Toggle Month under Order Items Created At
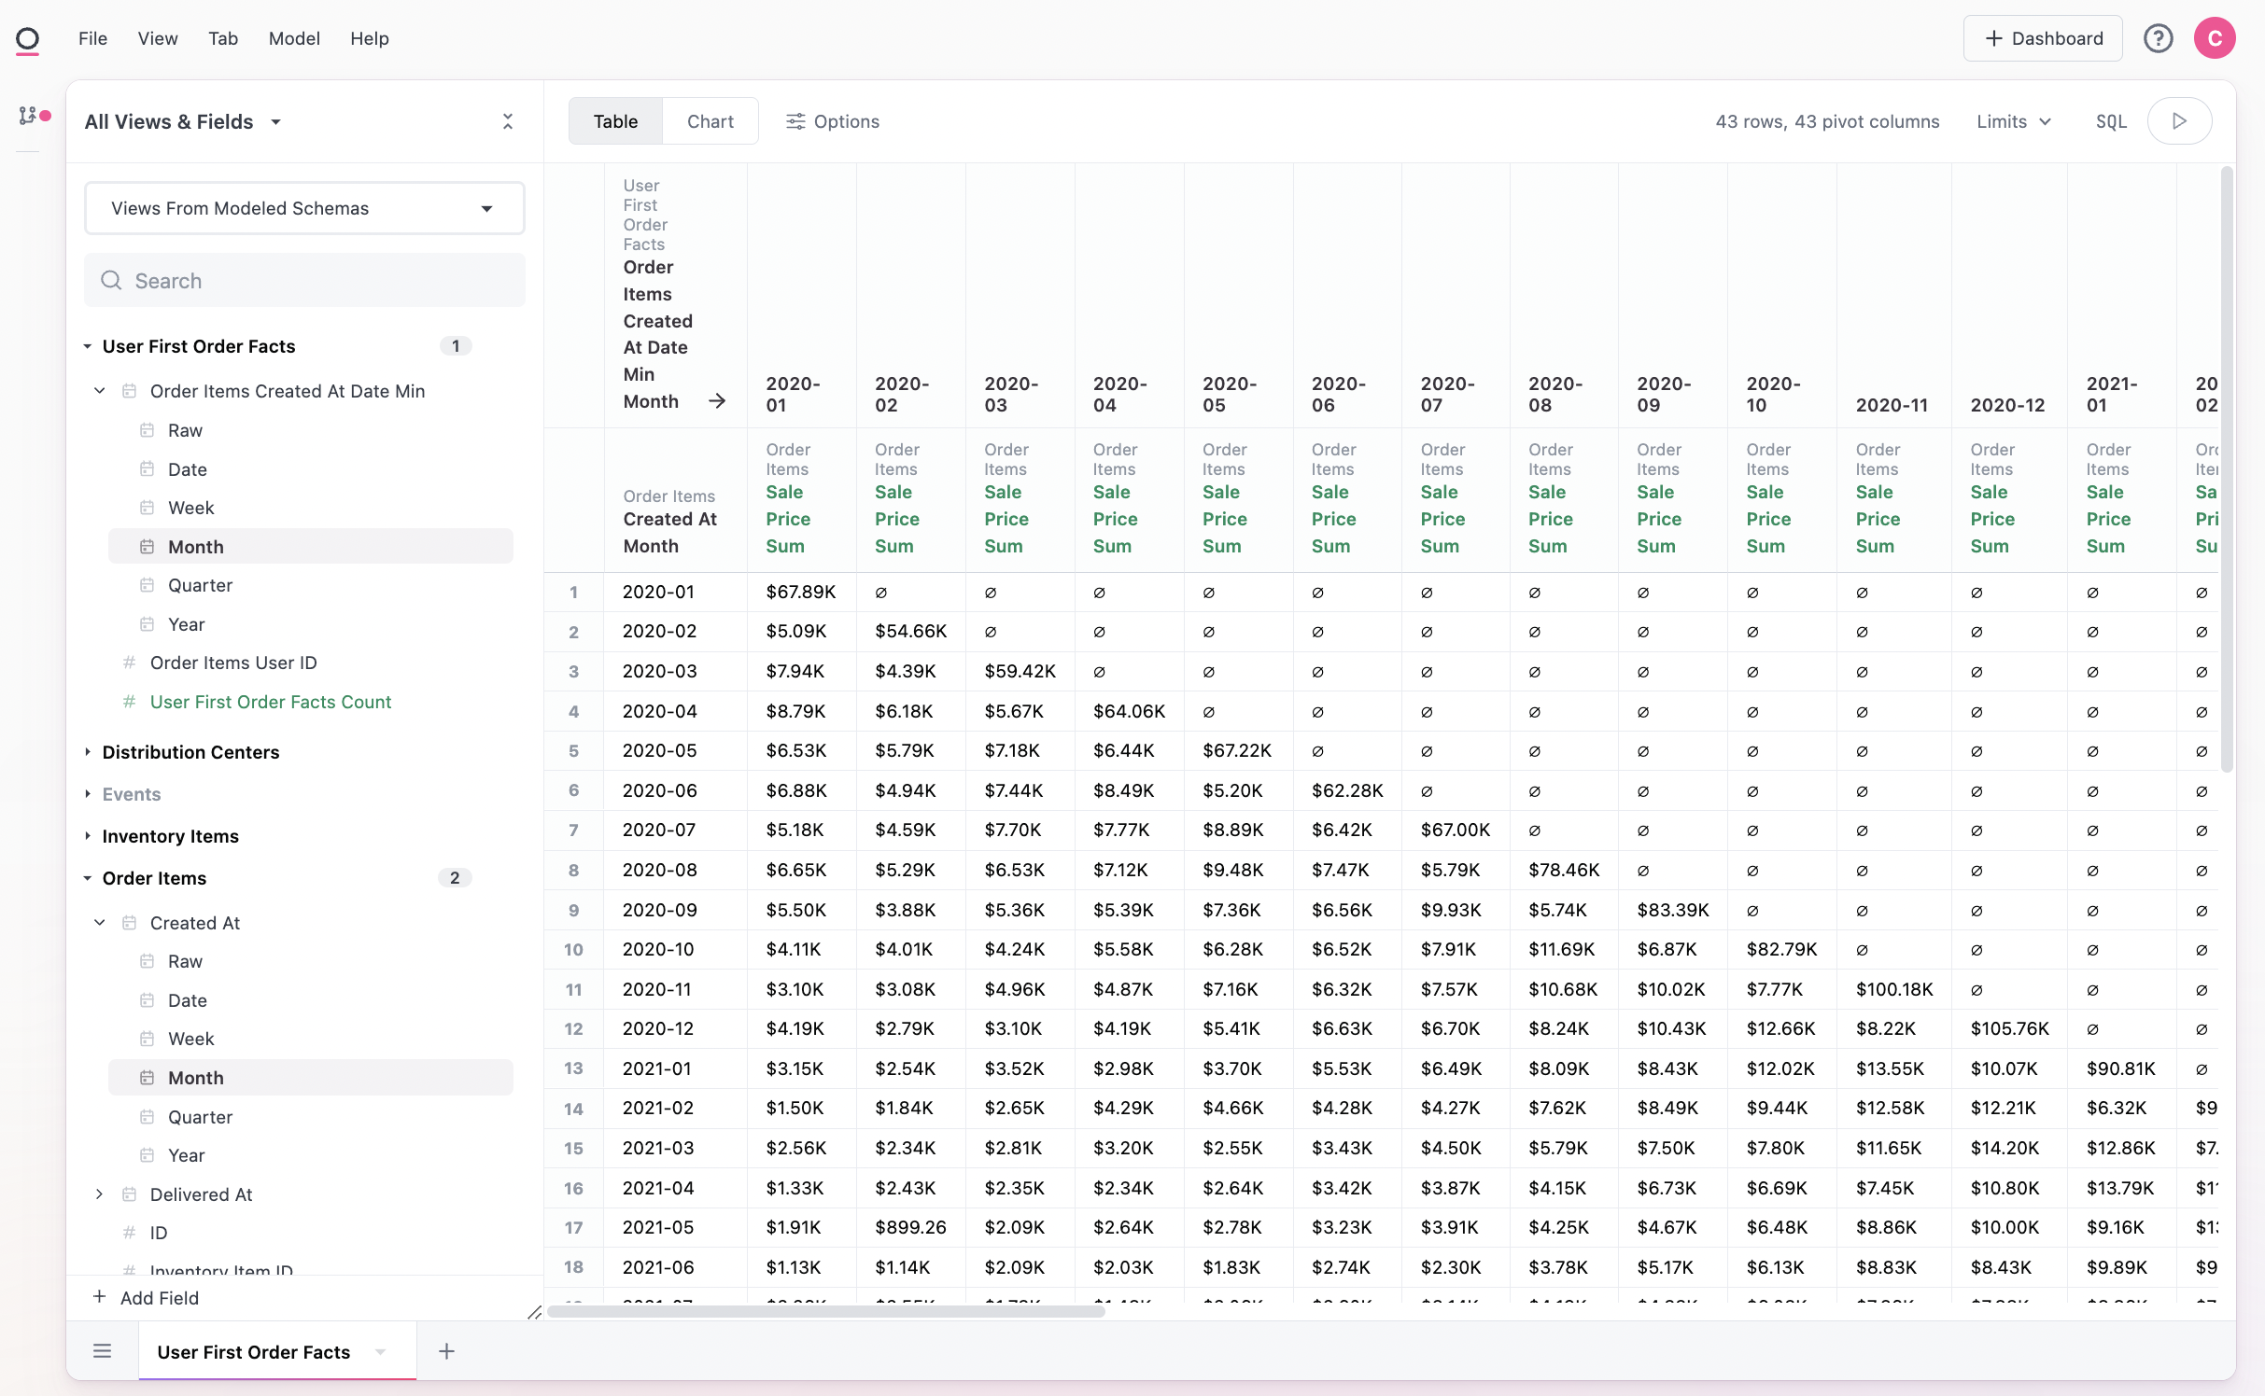 click(x=196, y=1078)
